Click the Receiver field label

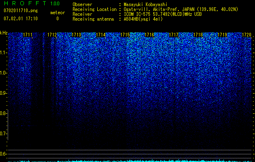pyautogui.click(x=82, y=14)
